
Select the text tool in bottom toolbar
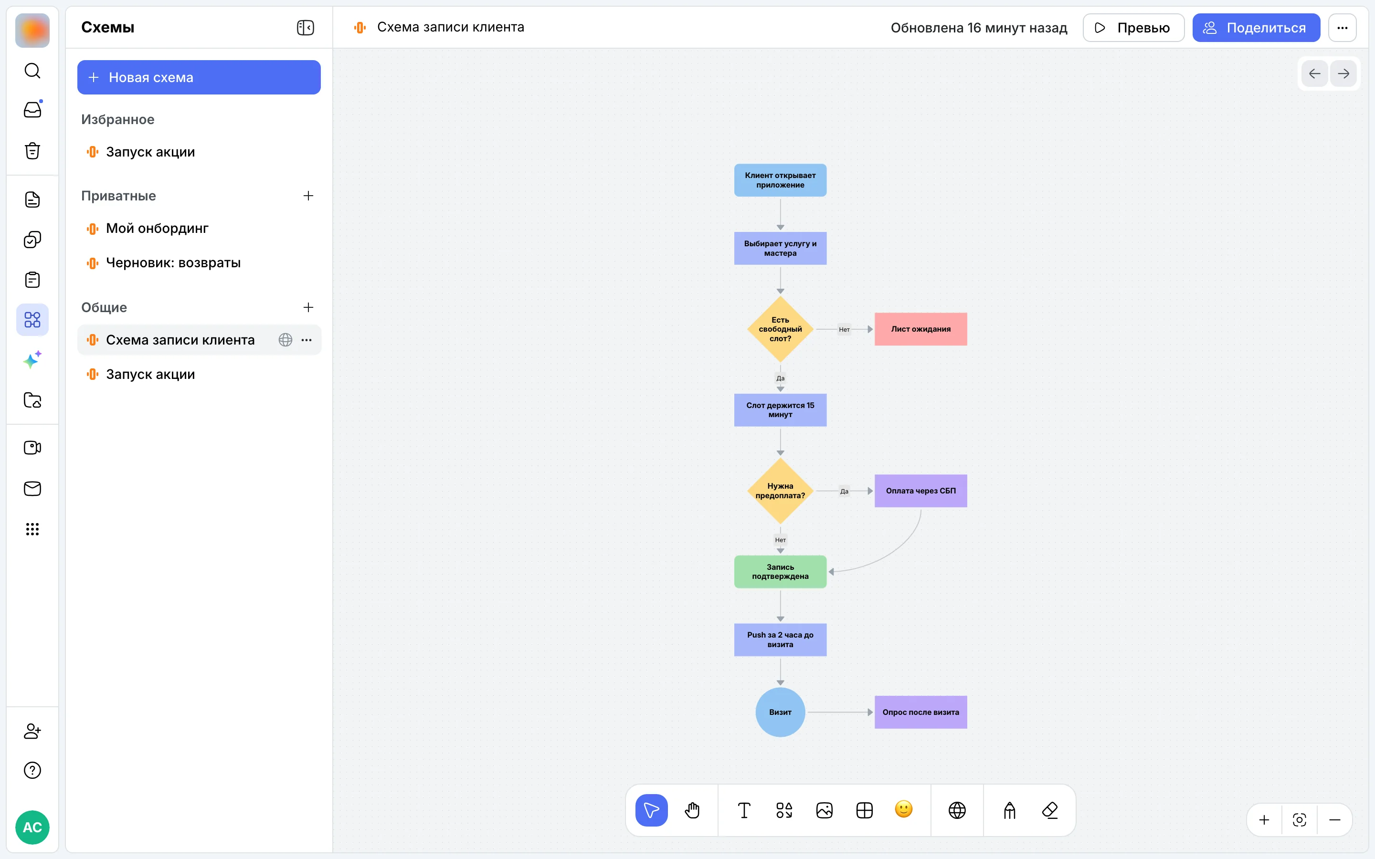pyautogui.click(x=744, y=810)
